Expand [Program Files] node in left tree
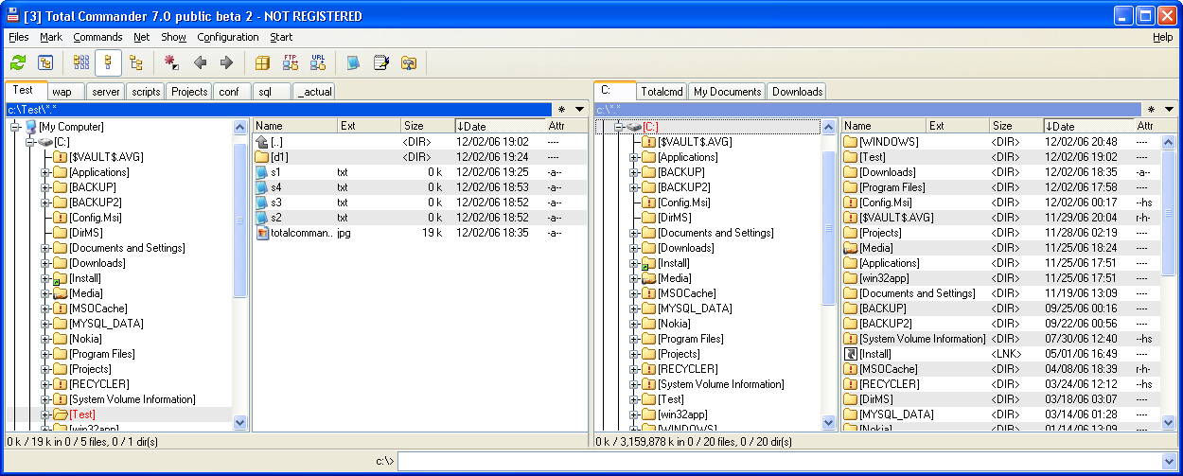Screen dimensions: 1183x476 tap(45, 354)
